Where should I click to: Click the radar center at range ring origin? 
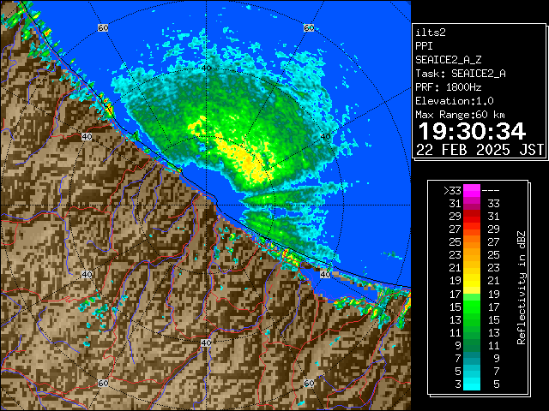coord(206,205)
